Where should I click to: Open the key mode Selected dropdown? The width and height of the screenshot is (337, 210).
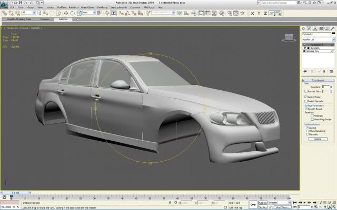click(280, 203)
